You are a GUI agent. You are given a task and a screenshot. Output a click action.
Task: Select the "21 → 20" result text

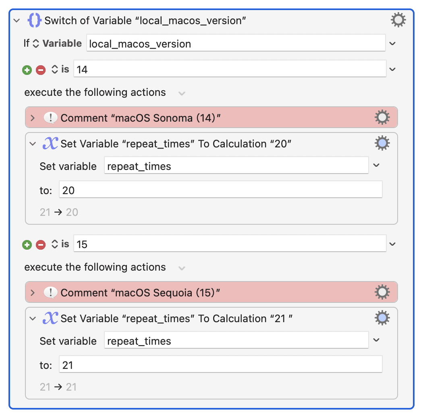pos(59,213)
